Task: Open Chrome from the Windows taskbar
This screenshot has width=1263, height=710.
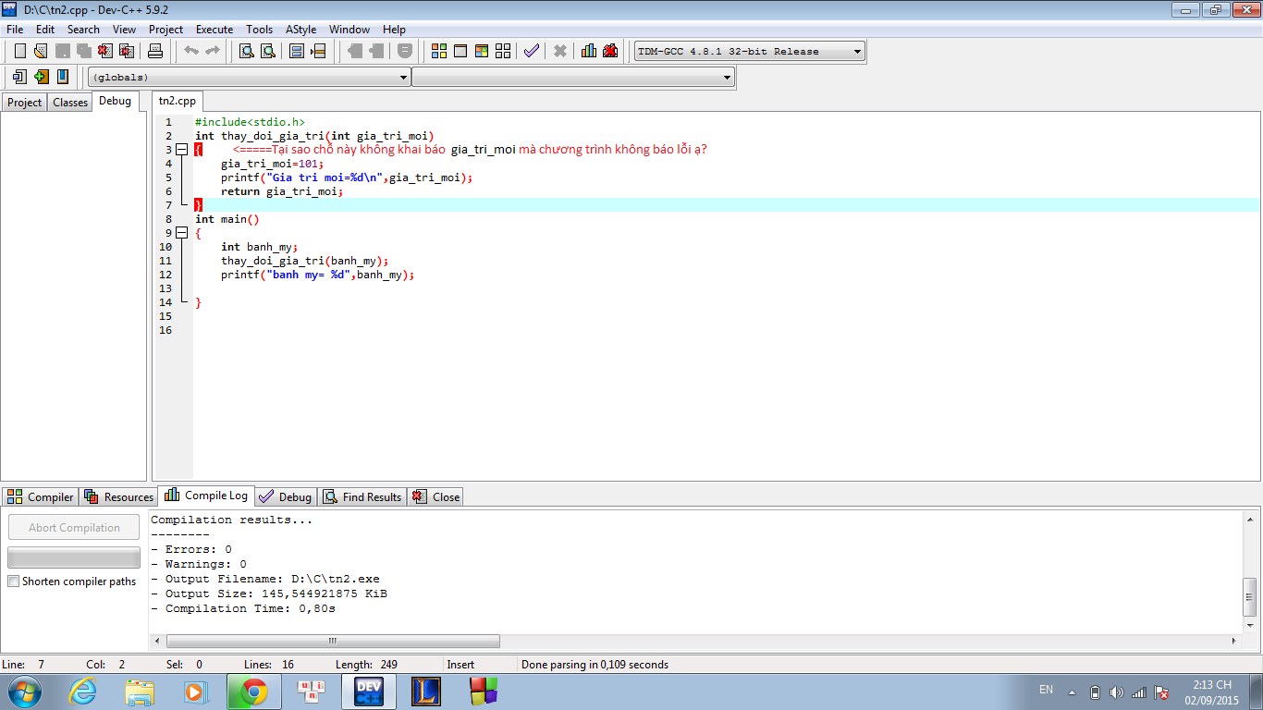Action: 253,691
